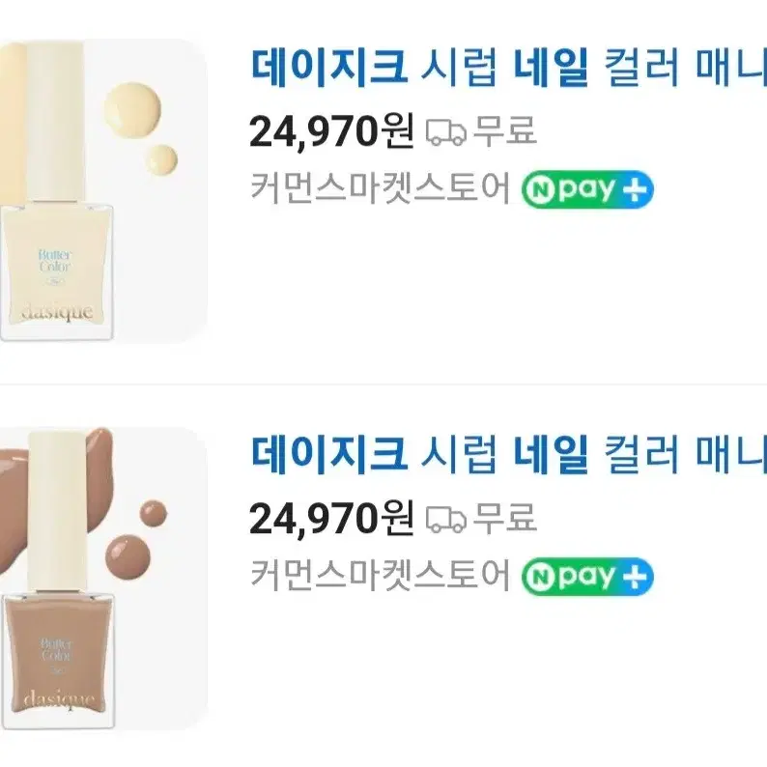The image size is (767, 767).
Task: Open the yellow dasique nail polish thumbnail
Action: [103, 191]
